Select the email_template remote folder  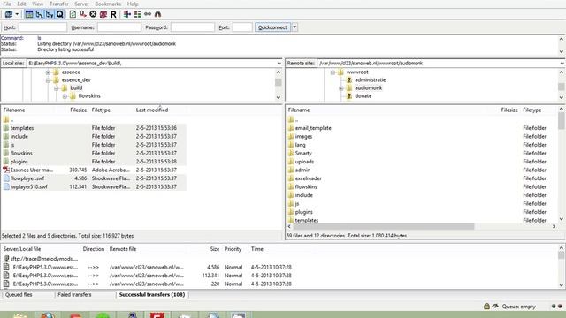click(313, 128)
